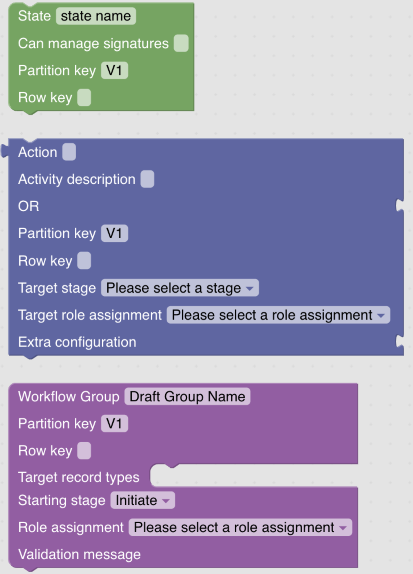Open the Starting stage "Initiate" dropdown

click(x=143, y=500)
